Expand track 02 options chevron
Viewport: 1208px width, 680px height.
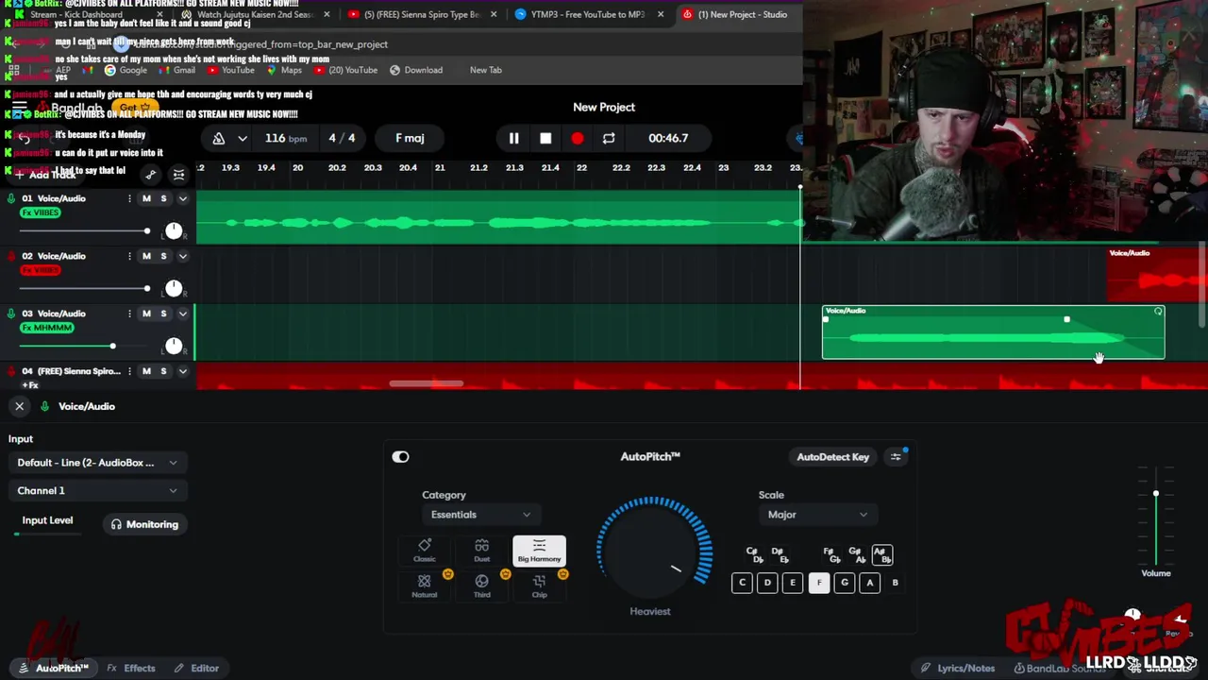[x=183, y=256]
